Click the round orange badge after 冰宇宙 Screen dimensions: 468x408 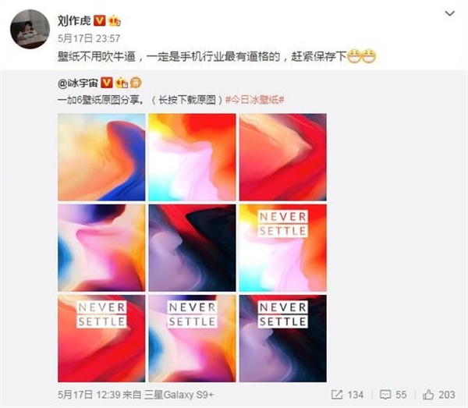pyautogui.click(x=136, y=83)
